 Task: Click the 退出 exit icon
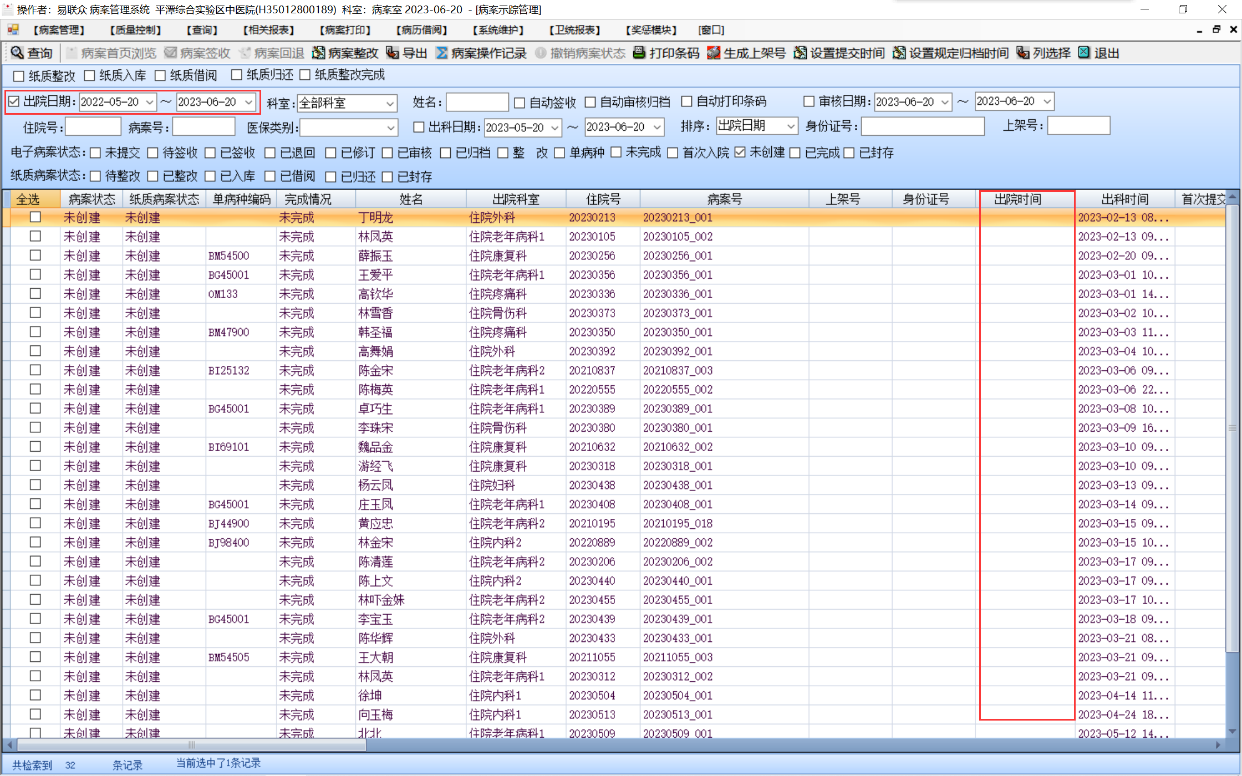click(x=1084, y=53)
